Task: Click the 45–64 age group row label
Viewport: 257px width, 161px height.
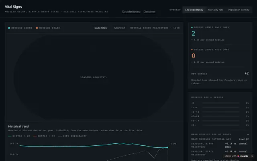Action: coord(195,116)
